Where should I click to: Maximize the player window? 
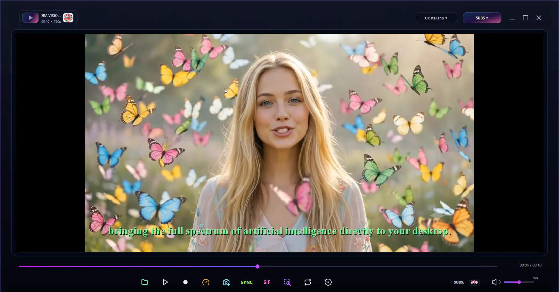[x=526, y=18]
